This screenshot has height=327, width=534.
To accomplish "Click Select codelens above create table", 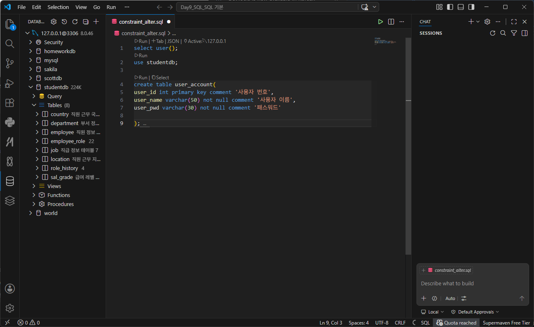I will pyautogui.click(x=160, y=77).
